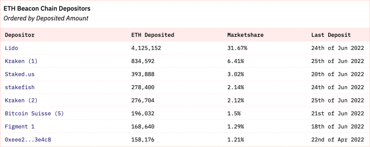Click the ETH Deposited column header
The width and height of the screenshot is (370, 147).
[153, 35]
